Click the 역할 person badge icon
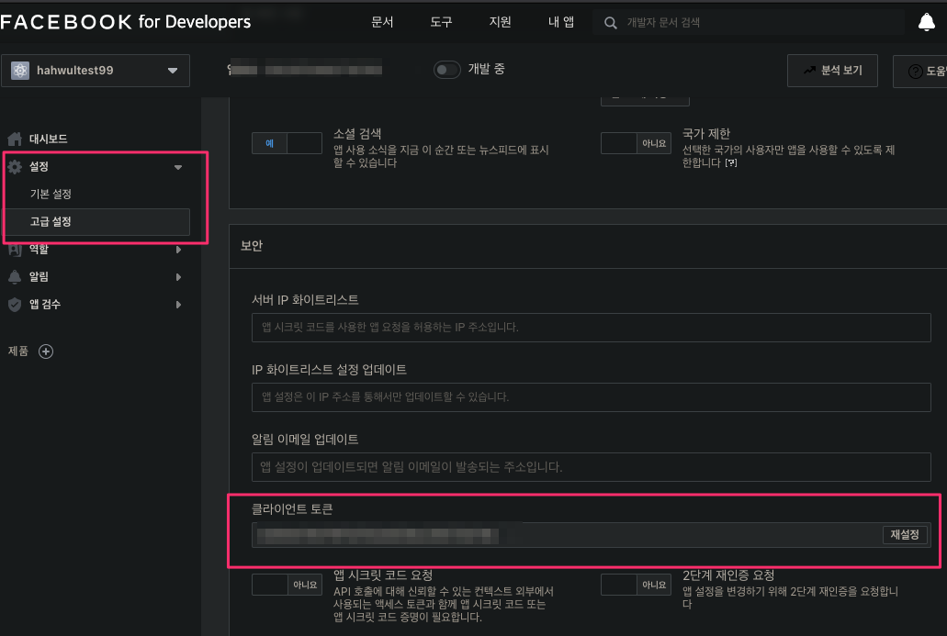947x636 pixels. [15, 250]
